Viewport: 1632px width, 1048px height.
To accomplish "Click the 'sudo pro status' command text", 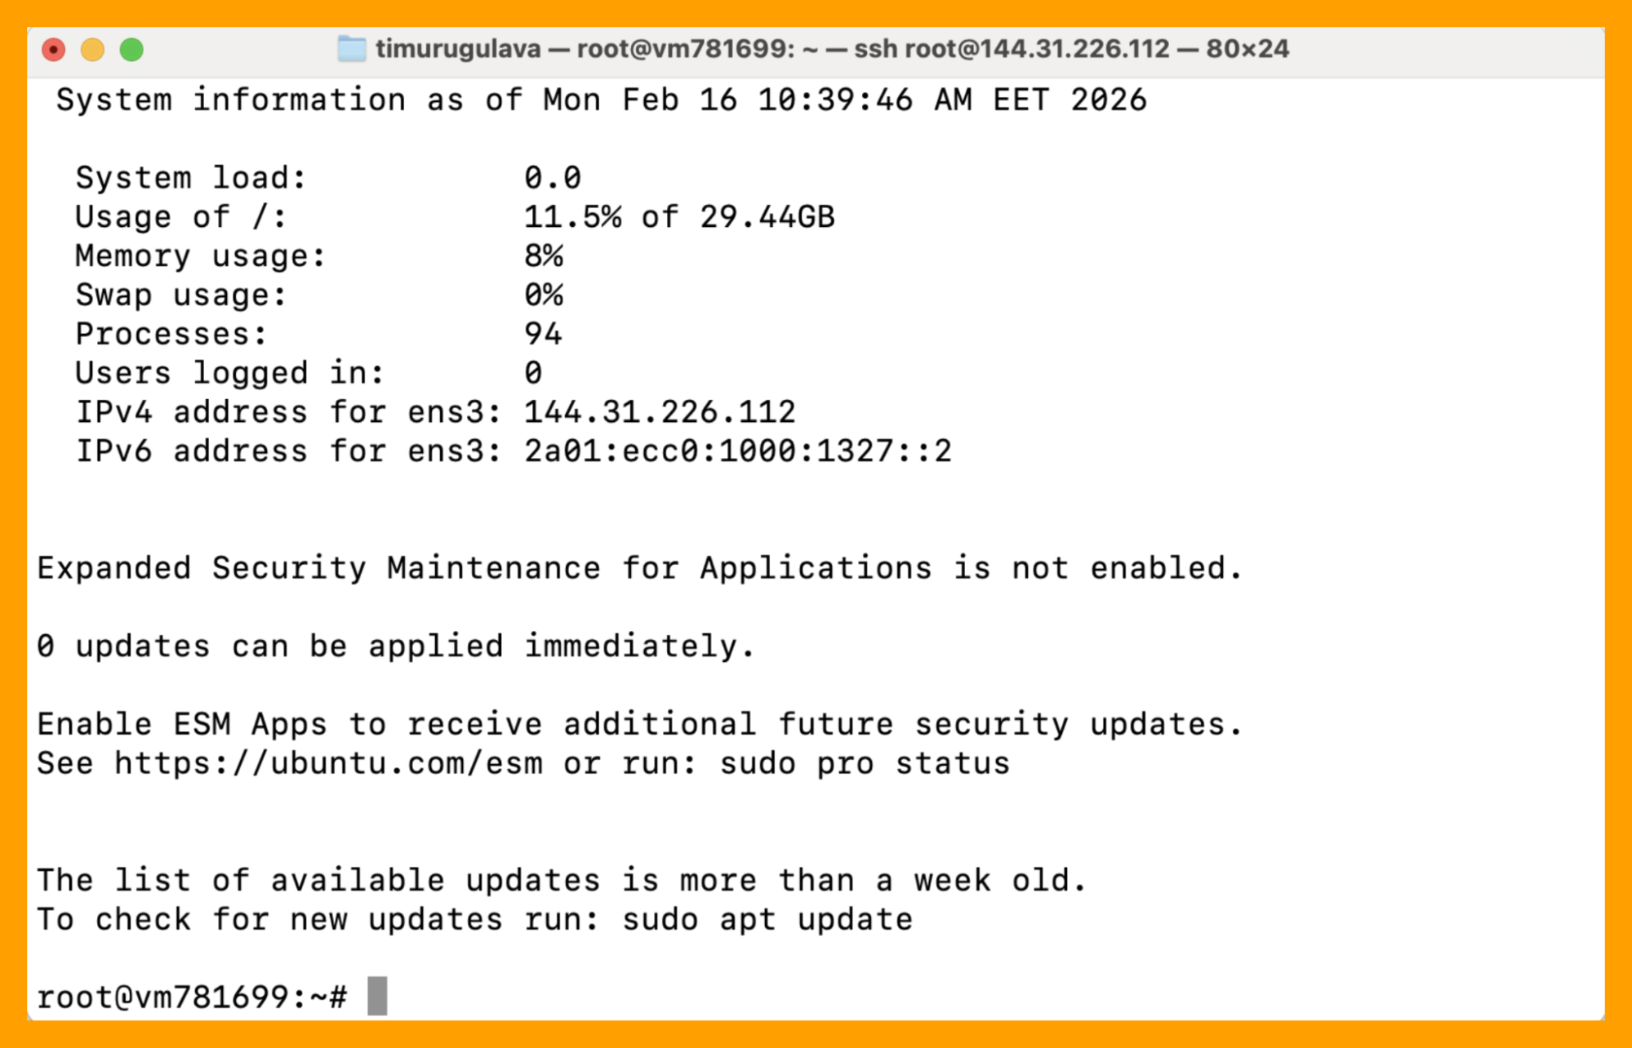I will (x=865, y=764).
